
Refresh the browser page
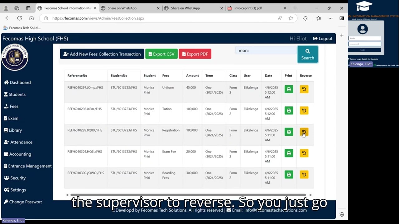[19, 18]
